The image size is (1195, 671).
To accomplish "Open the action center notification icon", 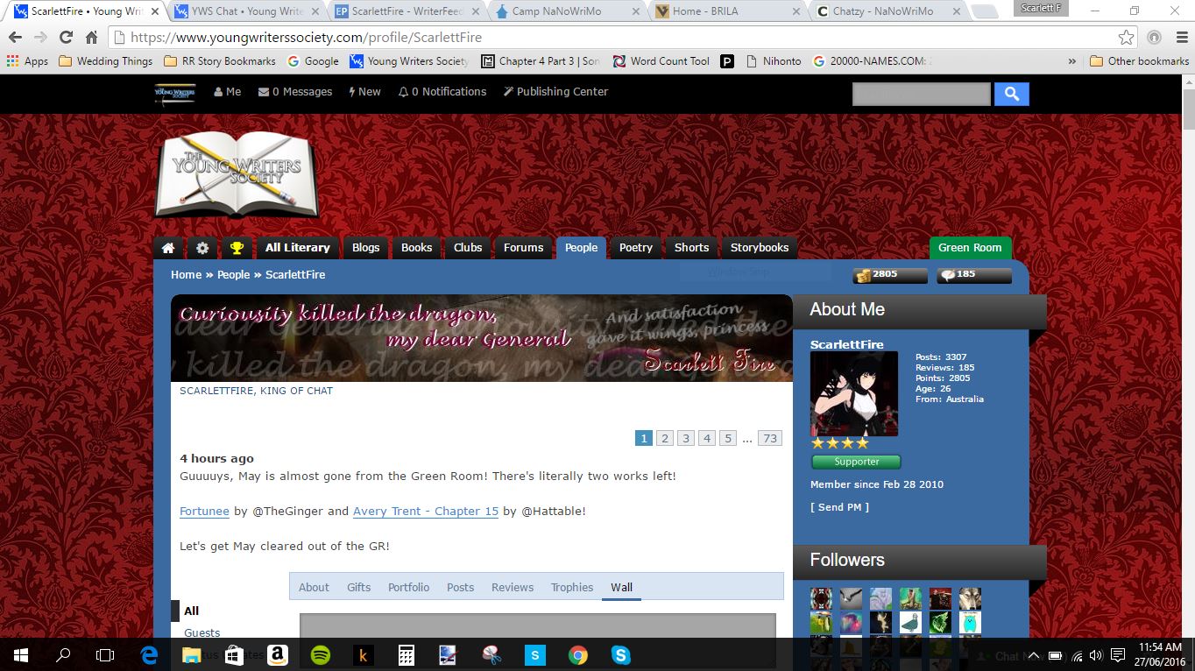I will (1118, 655).
